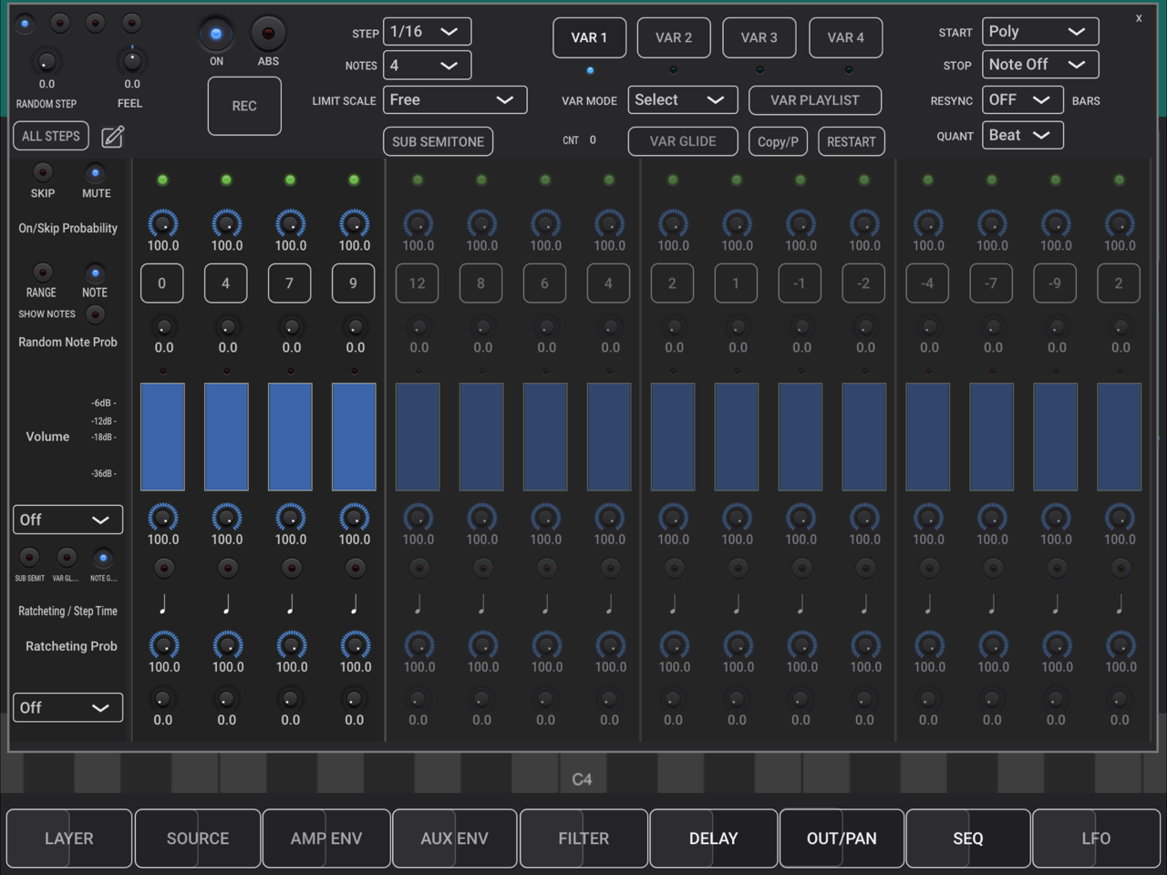The image size is (1167, 875).
Task: Click the quarter-note icon under the note 12 step
Action: click(x=418, y=603)
